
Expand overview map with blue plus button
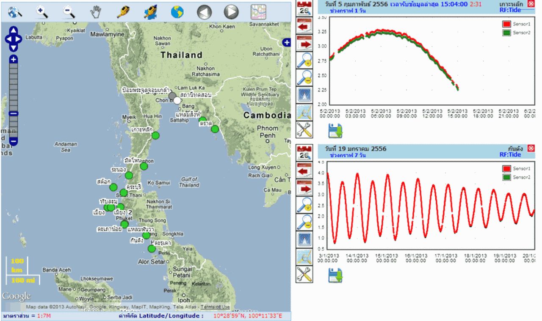[286, 42]
